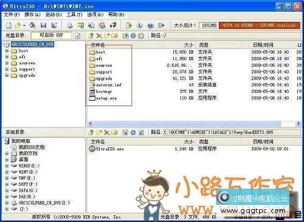Screen dimensions: 304x222
Task: Select SOFT (F:) drive in local tree
Action: (28, 184)
